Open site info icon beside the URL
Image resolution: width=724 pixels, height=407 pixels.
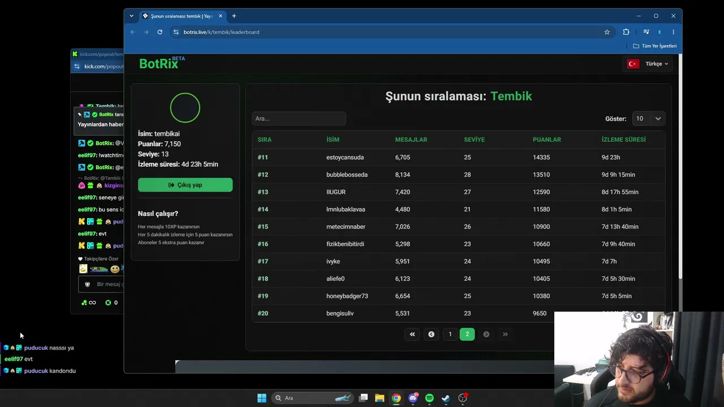(x=176, y=32)
